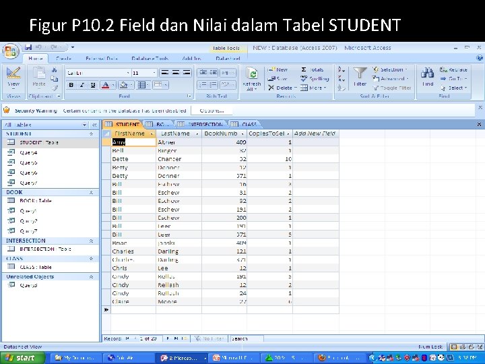Switch to the Home ribbon tab
Viewport: 485px width, 364px height.
[x=36, y=58]
